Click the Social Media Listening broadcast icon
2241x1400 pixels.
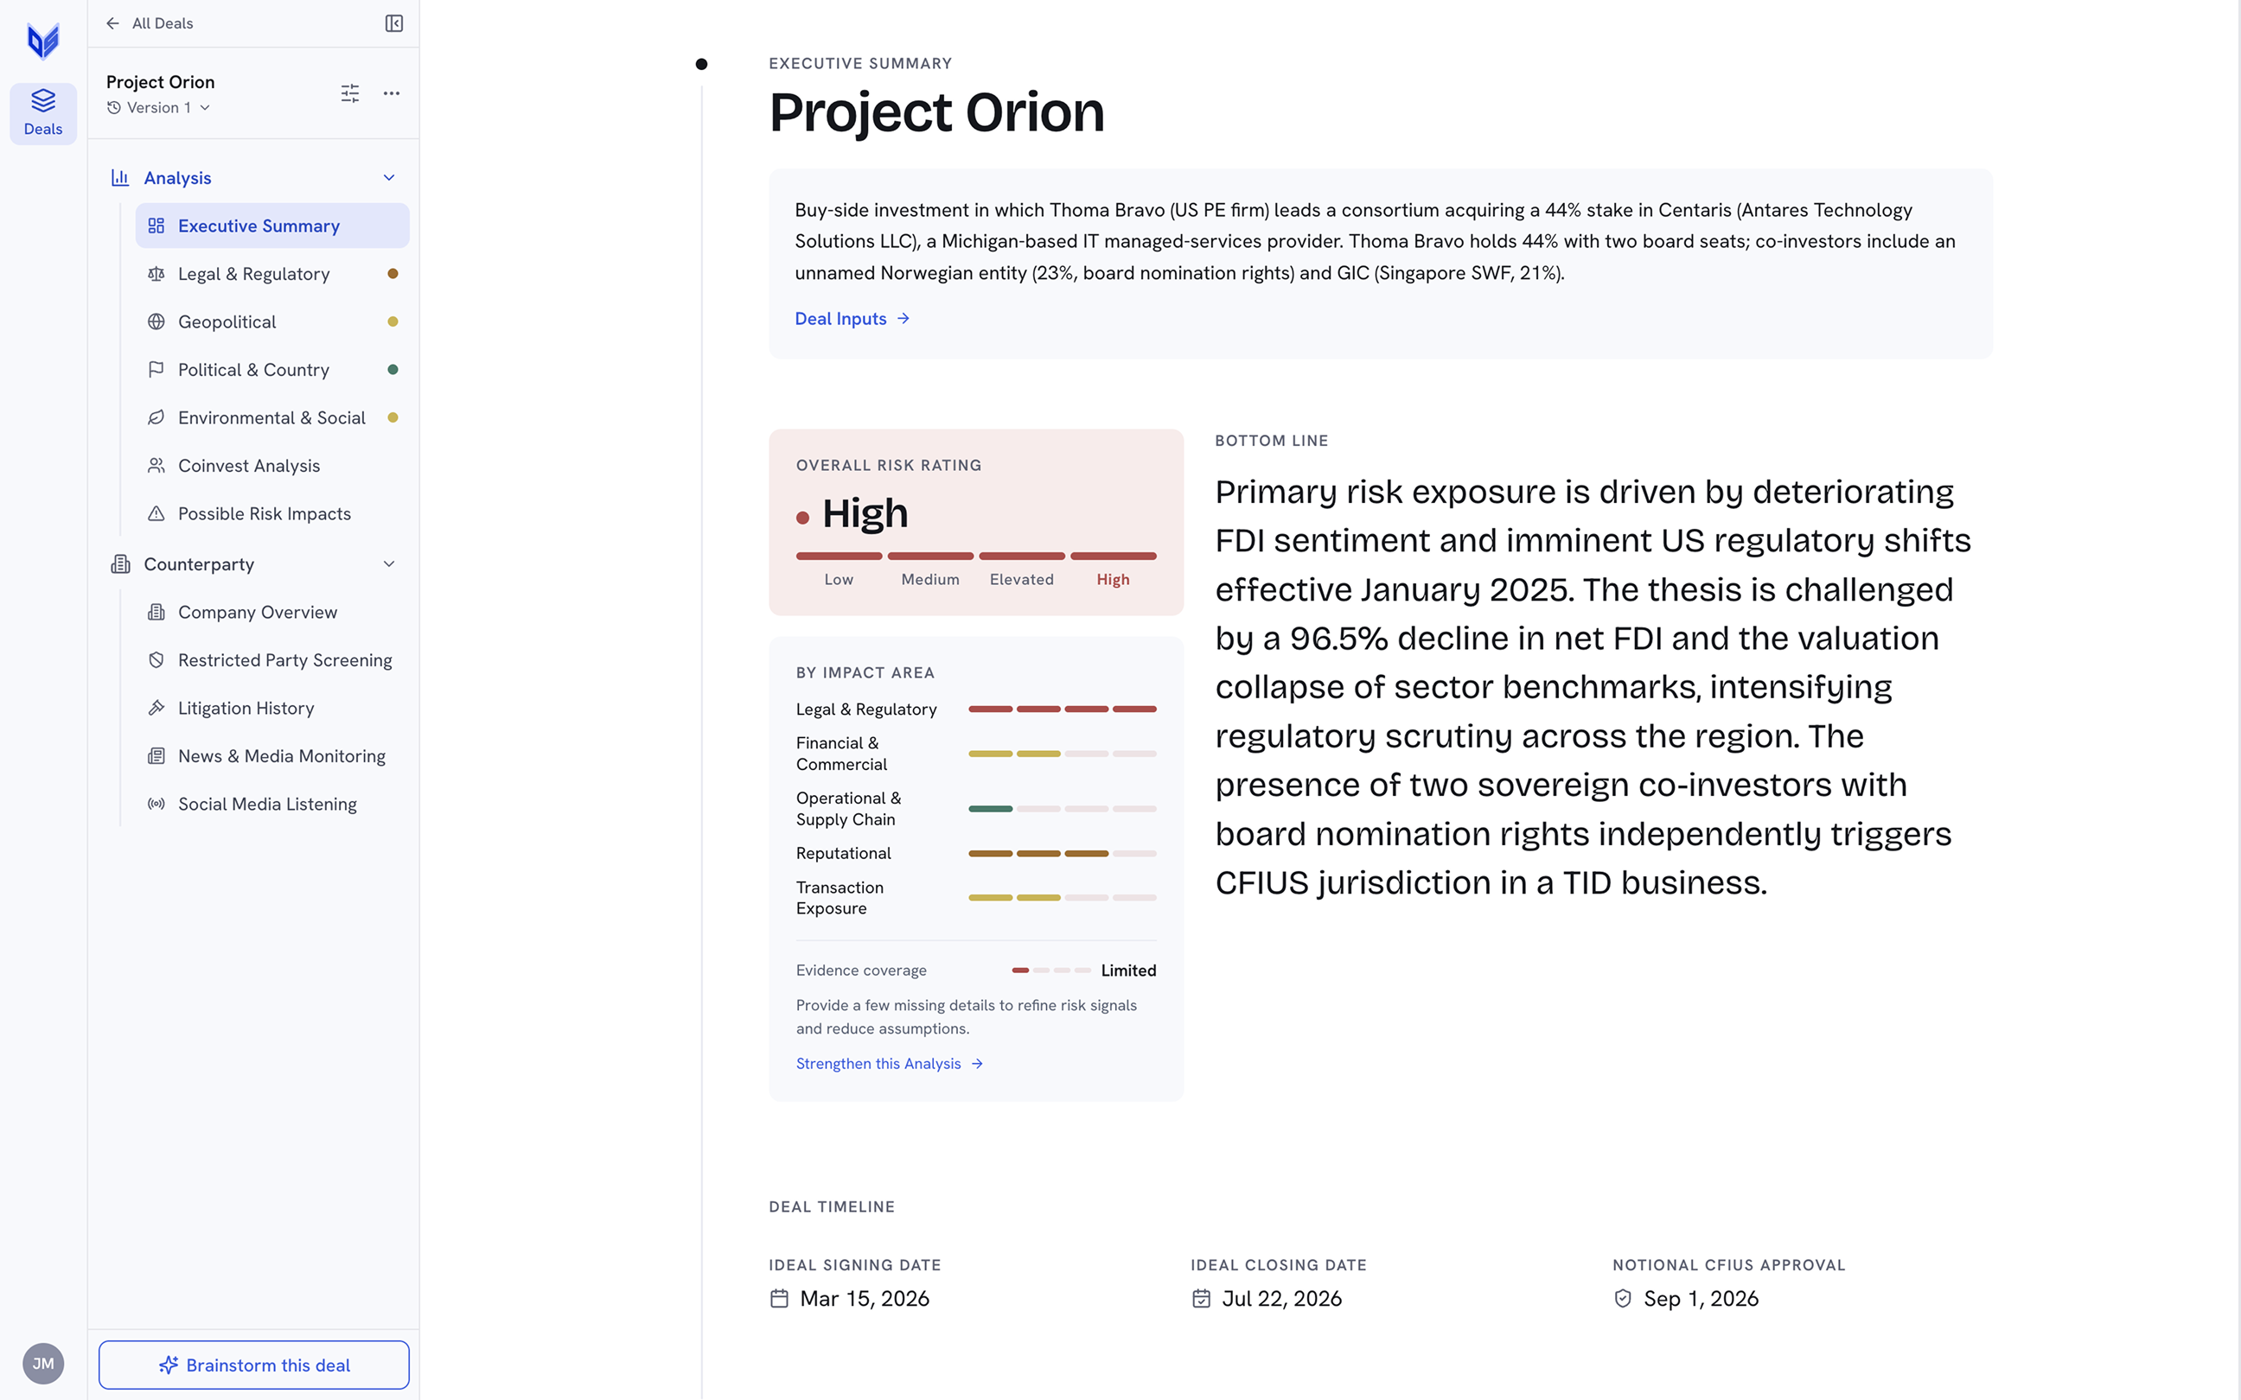156,805
